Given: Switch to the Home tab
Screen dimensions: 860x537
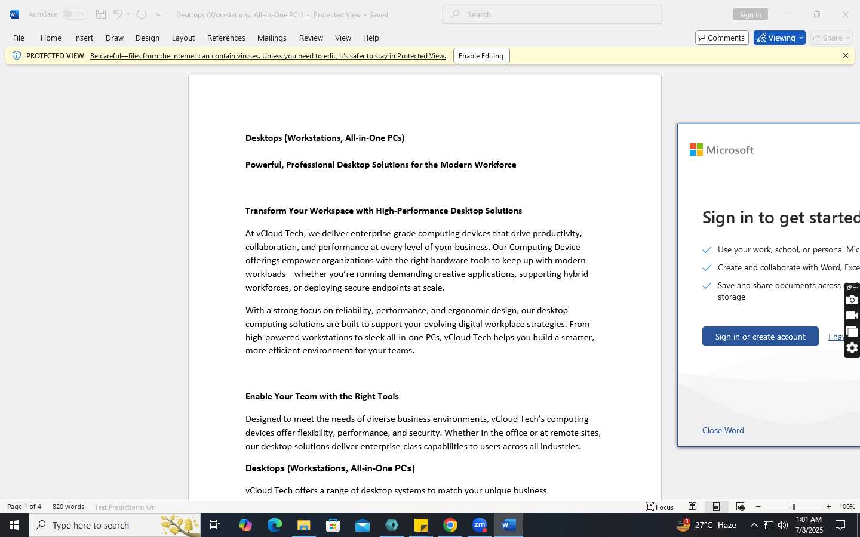Looking at the screenshot, I should (x=51, y=38).
